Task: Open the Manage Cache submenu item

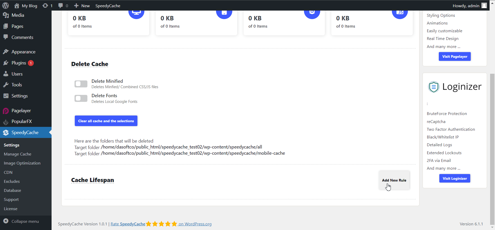Action: tap(18, 154)
